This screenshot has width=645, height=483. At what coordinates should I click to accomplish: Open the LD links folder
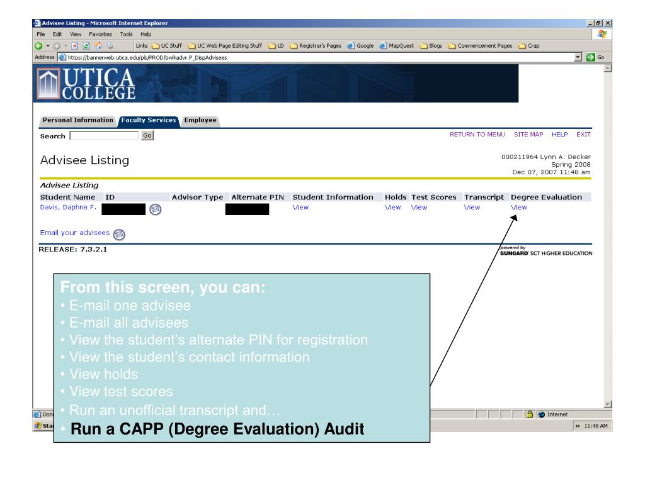tap(276, 46)
